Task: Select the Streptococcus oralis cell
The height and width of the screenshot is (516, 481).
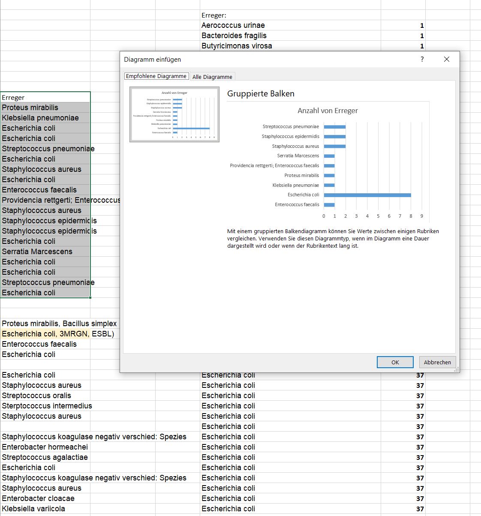Action: [x=45, y=396]
